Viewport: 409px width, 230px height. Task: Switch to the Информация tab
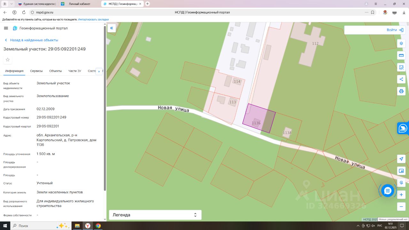click(x=14, y=71)
